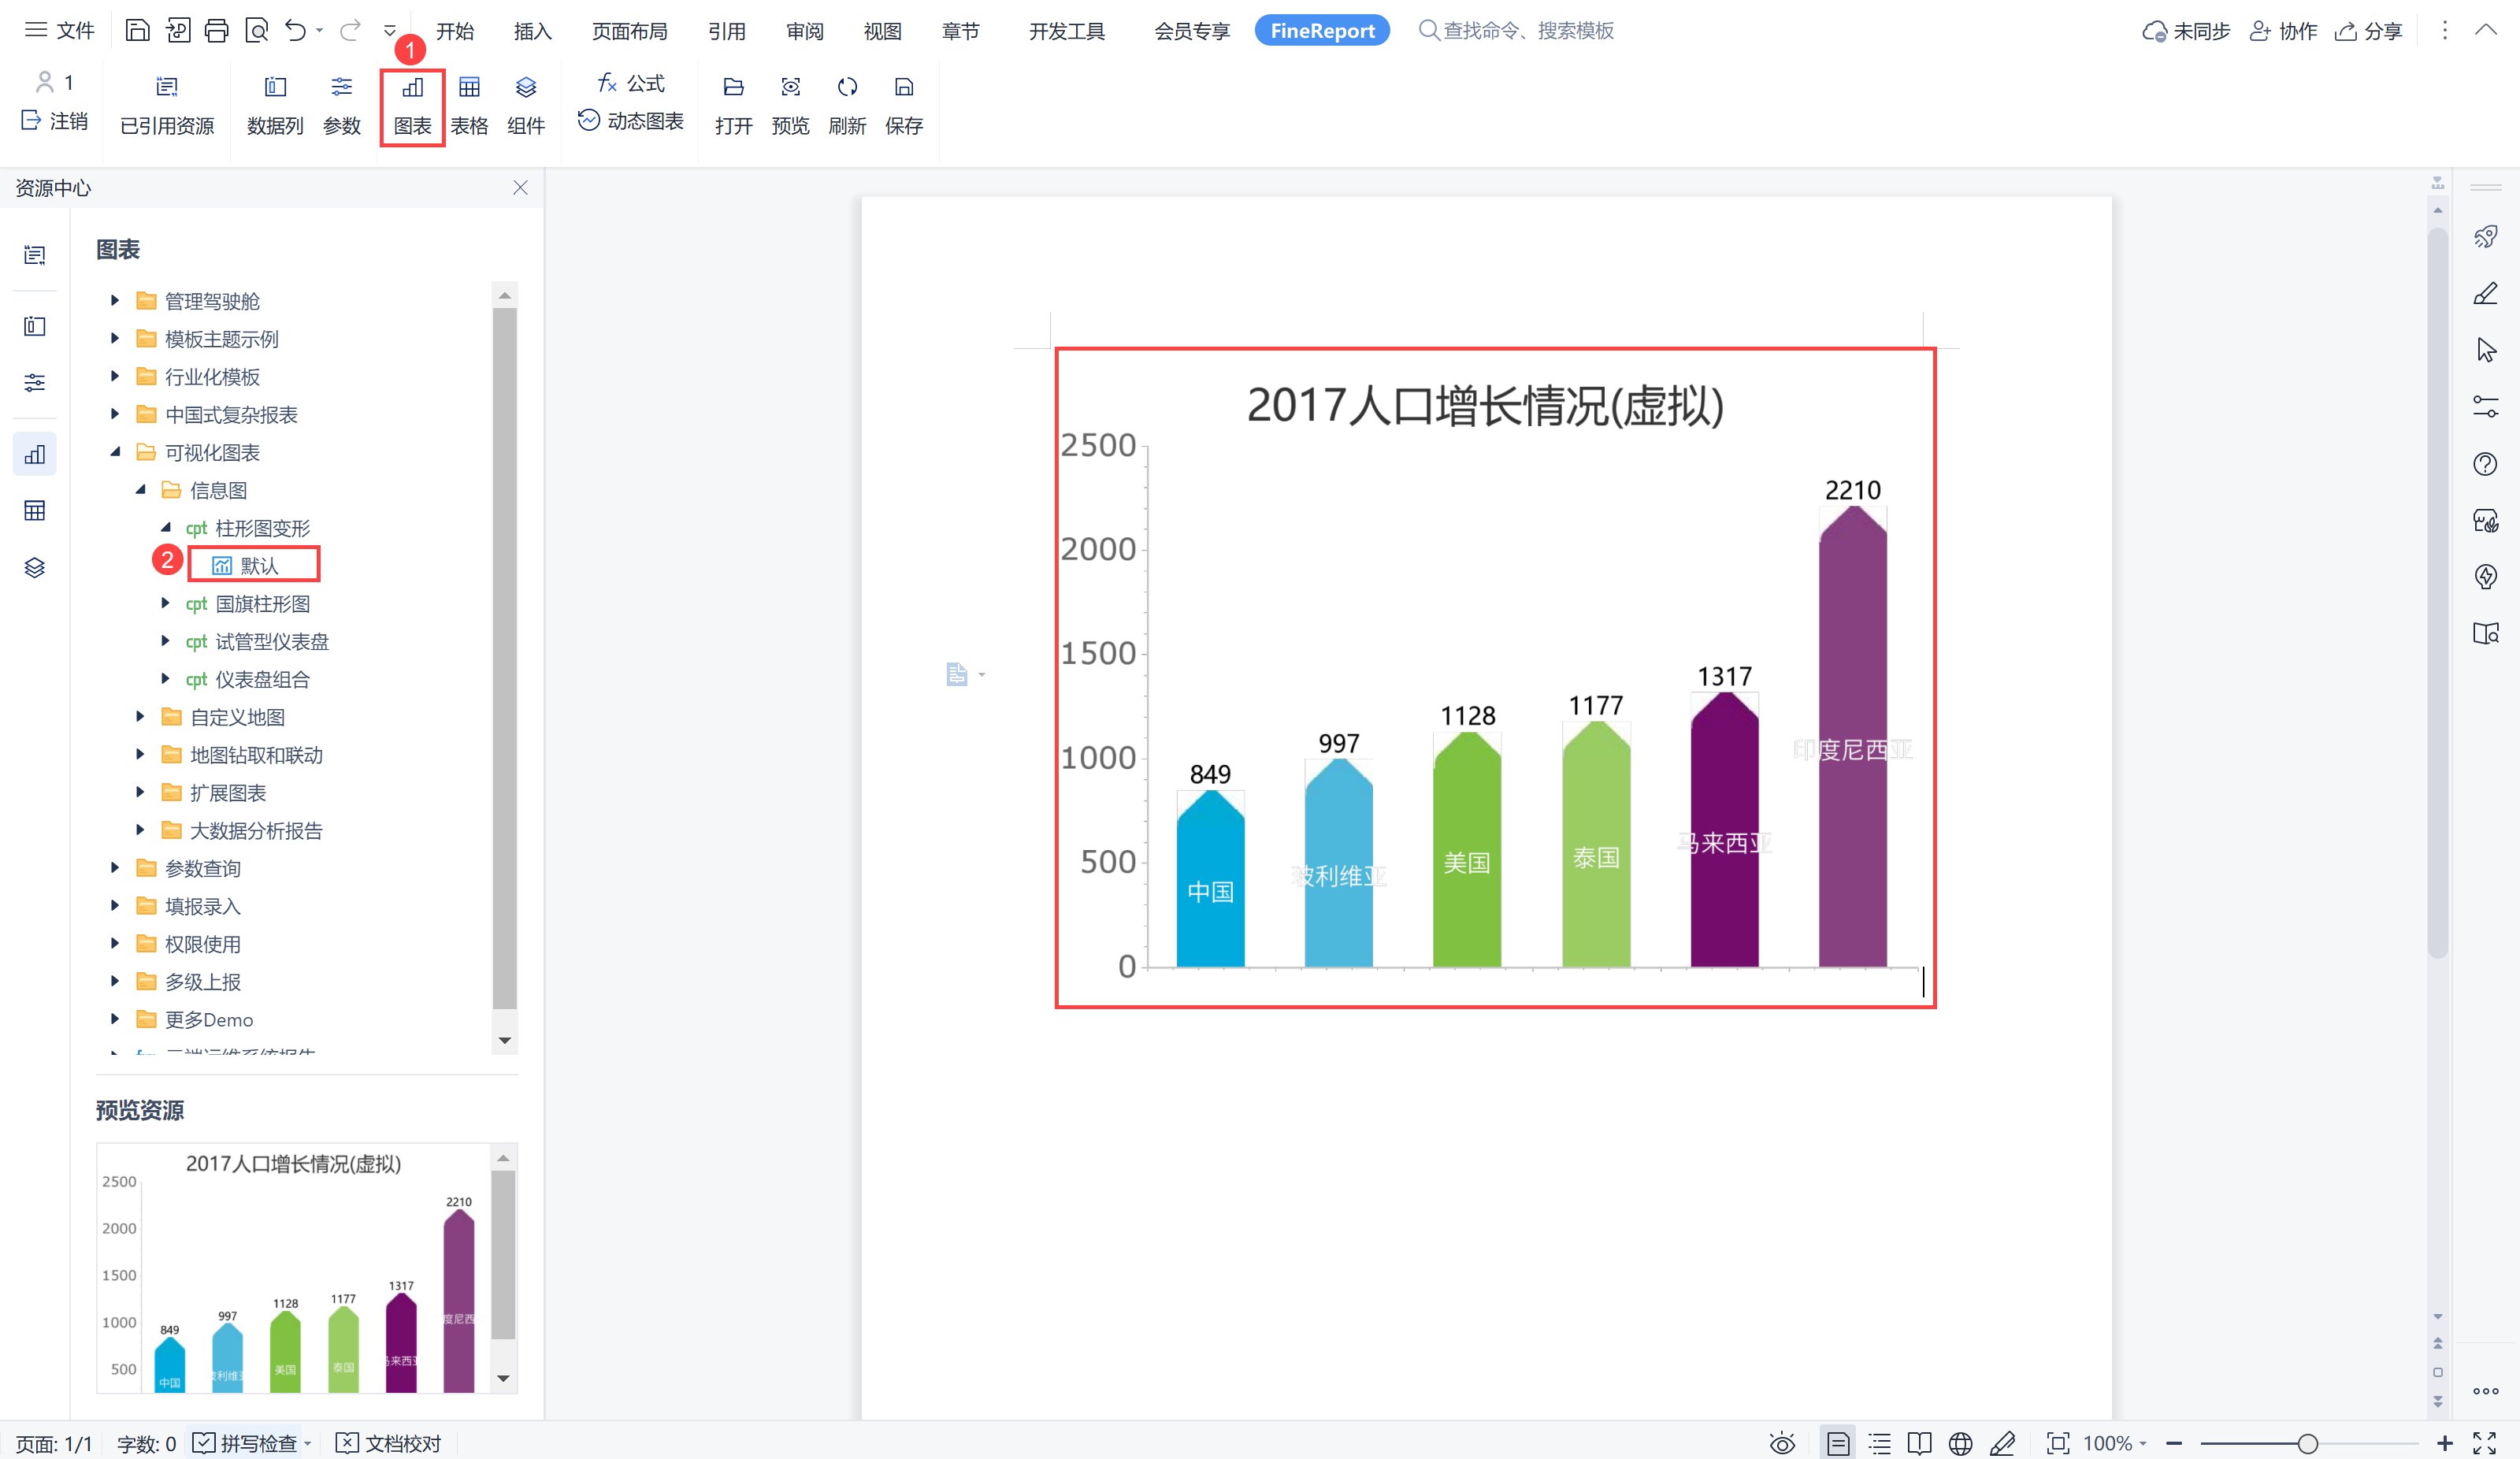Click the 组件 component icon
2520x1459 pixels.
[526, 88]
